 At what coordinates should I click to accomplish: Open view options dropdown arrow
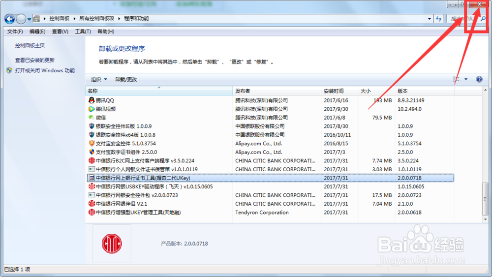(x=466, y=79)
